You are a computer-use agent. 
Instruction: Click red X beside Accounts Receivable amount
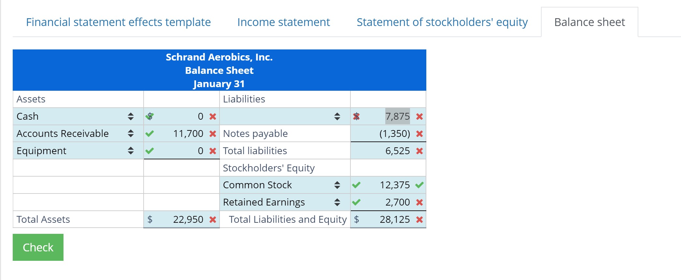[213, 134]
